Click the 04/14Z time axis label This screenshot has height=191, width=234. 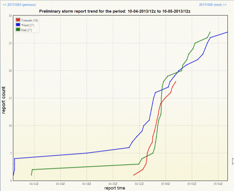tap(34, 184)
